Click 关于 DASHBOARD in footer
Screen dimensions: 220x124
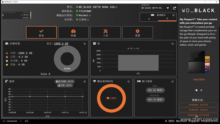[10, 121]
